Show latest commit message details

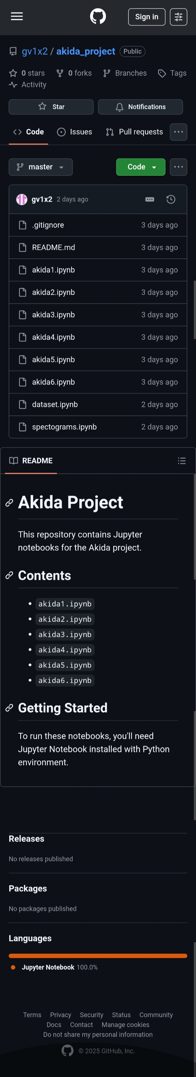point(150,199)
